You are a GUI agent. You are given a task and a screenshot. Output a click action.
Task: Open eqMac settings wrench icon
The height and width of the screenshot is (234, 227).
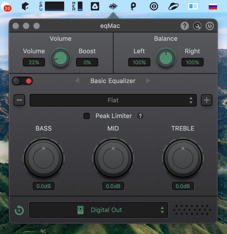[197, 26]
